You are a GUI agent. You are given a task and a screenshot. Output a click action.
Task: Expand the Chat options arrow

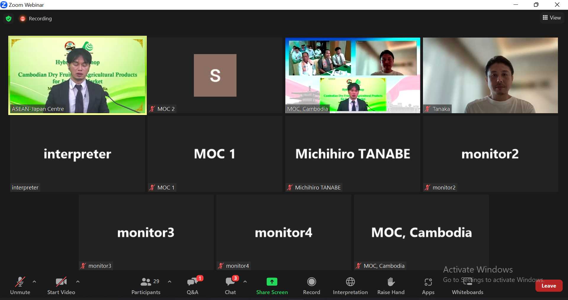(x=245, y=282)
